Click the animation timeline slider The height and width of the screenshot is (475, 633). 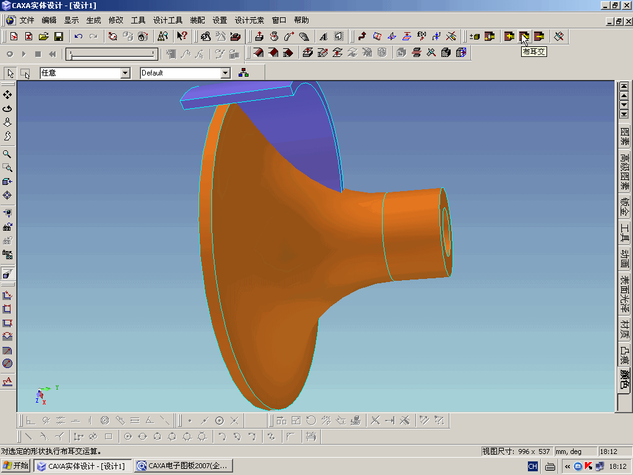(112, 54)
